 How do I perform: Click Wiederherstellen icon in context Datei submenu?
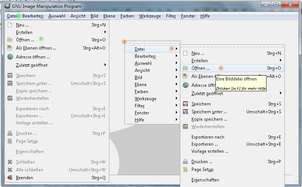[185, 126]
